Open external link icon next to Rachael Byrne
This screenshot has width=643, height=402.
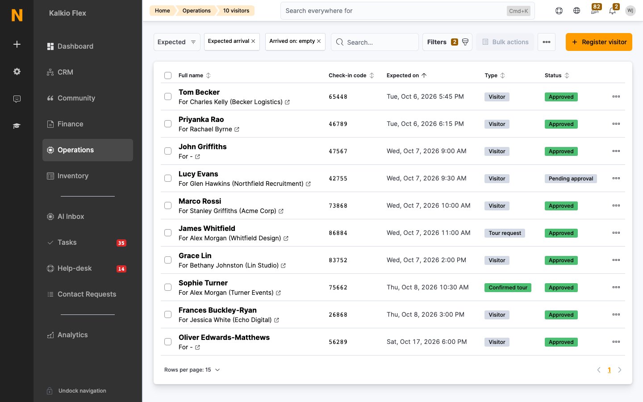pos(237,130)
